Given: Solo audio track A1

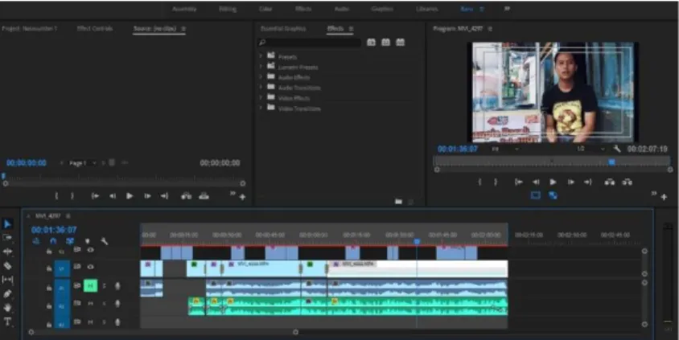Looking at the screenshot, I should coord(104,285).
